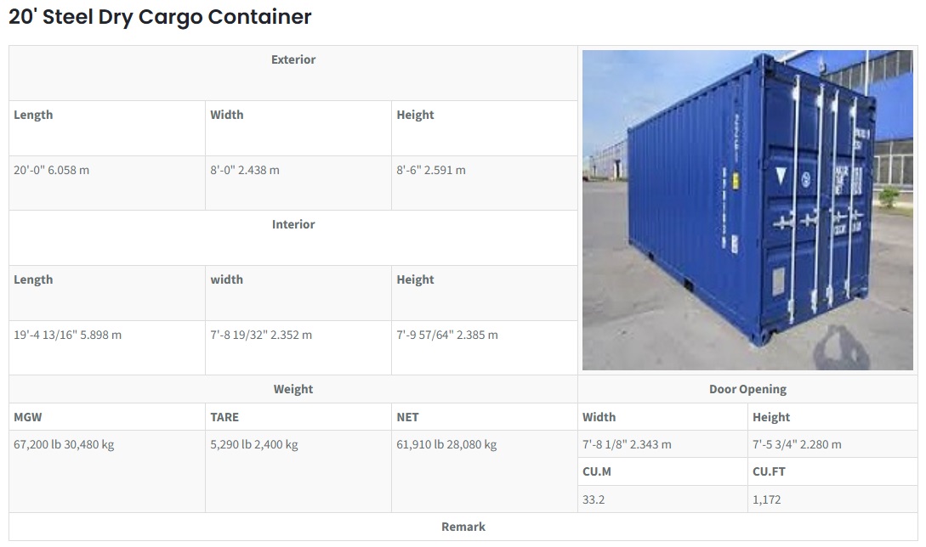Select NET value 61,910 lb 28,080 kg
Image resolution: width=926 pixels, height=547 pixels.
[x=446, y=444]
